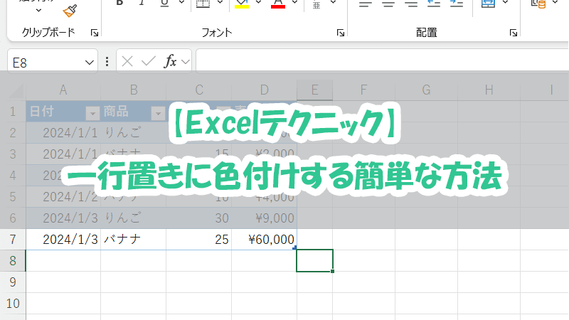Center align the text
569x320 pixels.
click(x=389, y=4)
